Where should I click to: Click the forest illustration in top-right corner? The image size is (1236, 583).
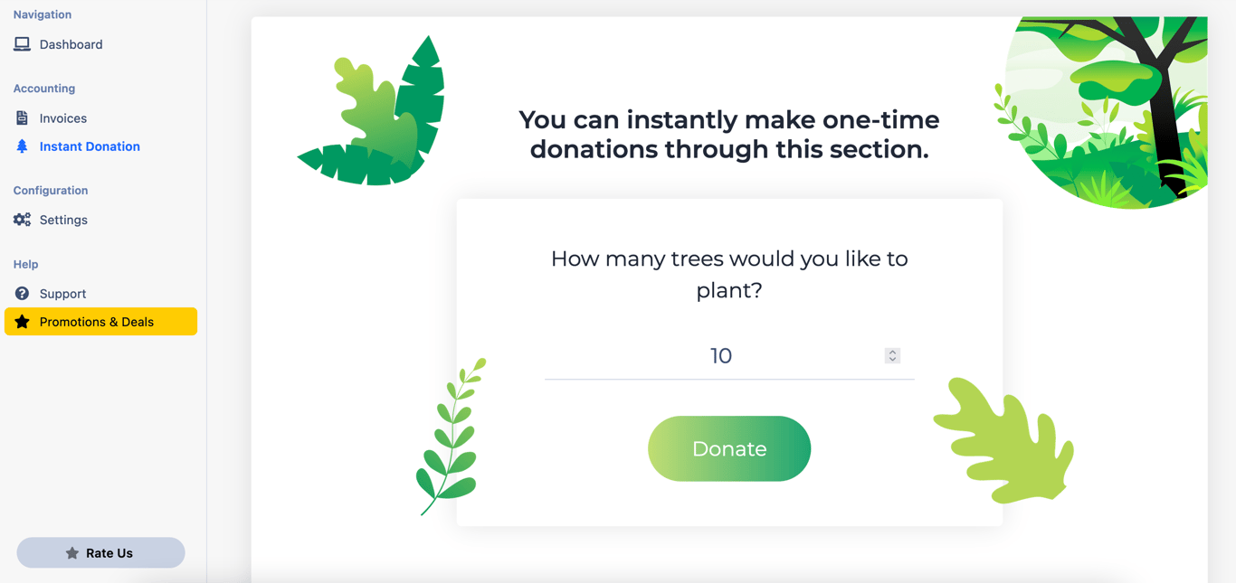pyautogui.click(x=1106, y=112)
